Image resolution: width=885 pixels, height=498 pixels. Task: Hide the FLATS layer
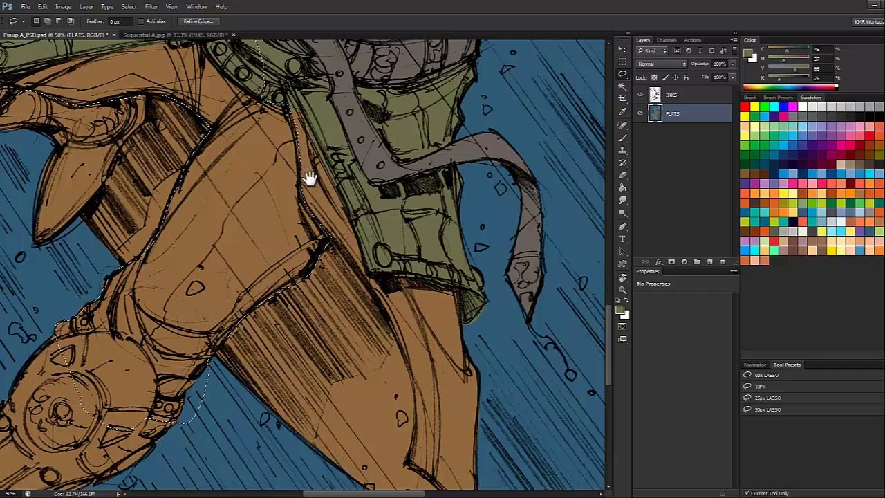[640, 113]
